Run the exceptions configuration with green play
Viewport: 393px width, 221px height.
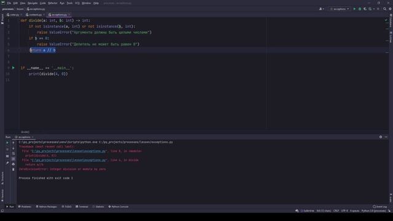pos(354,9)
